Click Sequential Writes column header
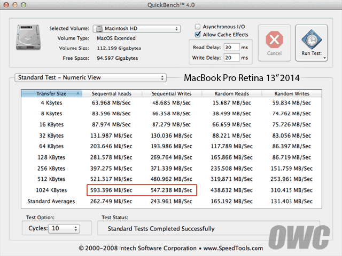The width and height of the screenshot is (342, 256). point(172,94)
